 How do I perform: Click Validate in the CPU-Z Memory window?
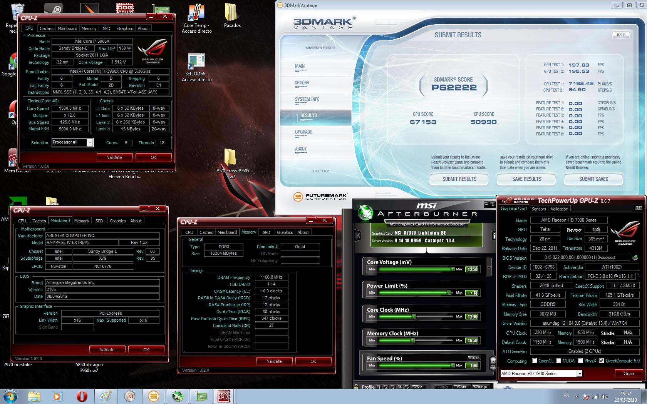coord(274,361)
